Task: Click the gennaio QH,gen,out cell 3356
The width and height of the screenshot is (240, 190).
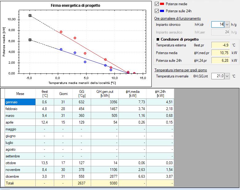Action: click(105, 102)
